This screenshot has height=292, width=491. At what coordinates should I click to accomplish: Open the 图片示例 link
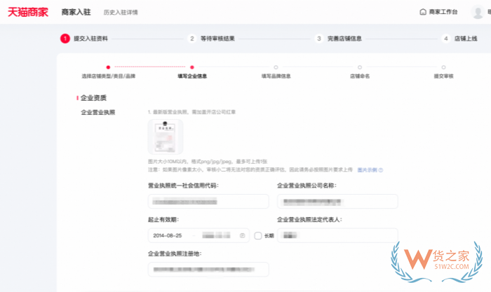[x=367, y=170]
